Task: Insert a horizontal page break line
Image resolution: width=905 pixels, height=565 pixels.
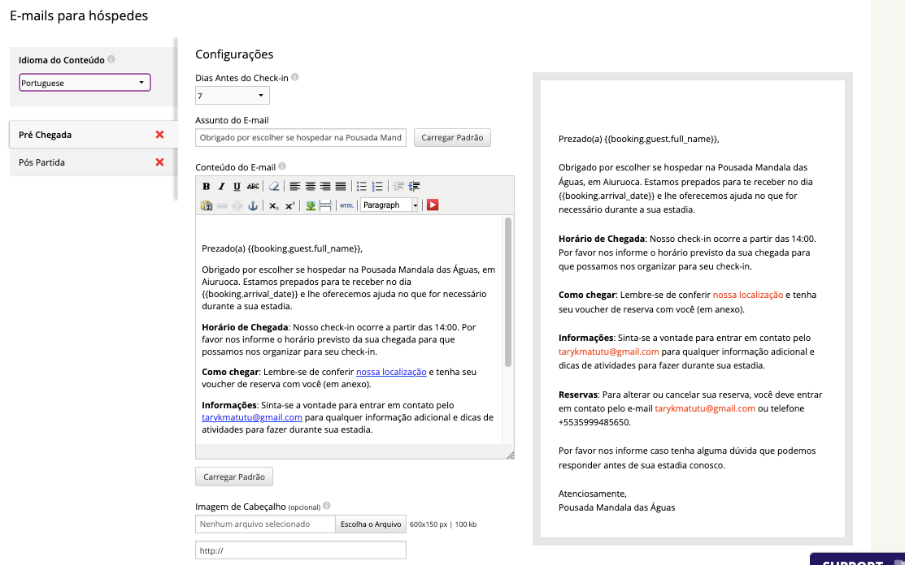Action: point(325,205)
